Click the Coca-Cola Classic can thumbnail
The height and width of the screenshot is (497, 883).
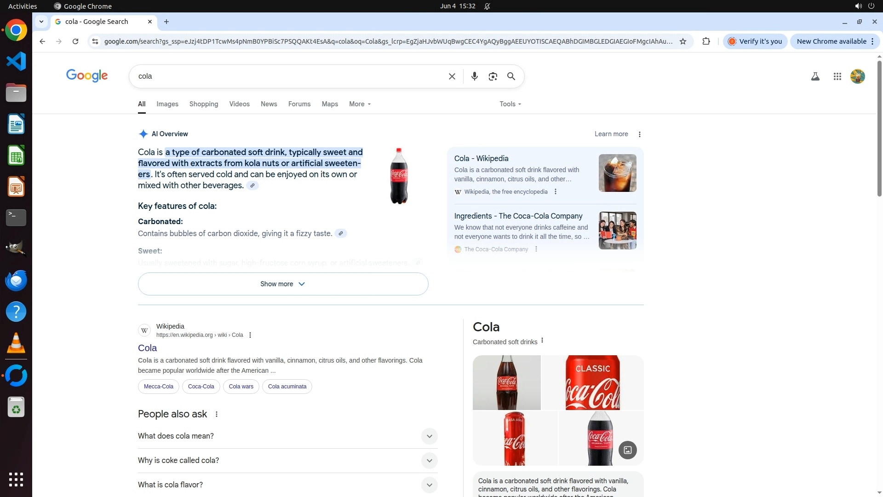click(x=592, y=382)
